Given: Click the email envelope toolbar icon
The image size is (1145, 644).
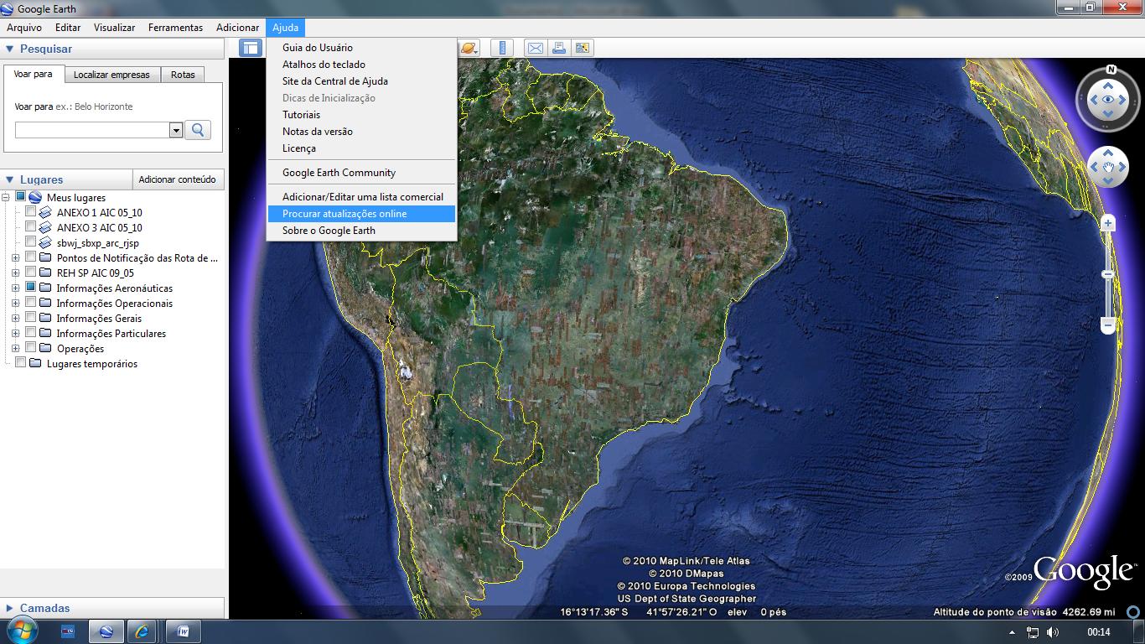Looking at the screenshot, I should click(535, 48).
